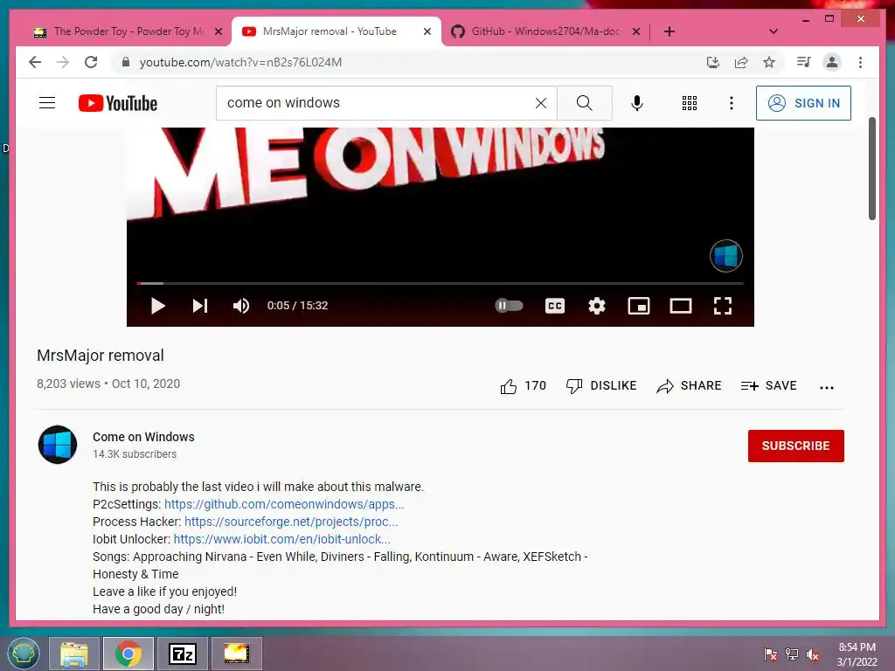Open the Iobit Unlocker link
This screenshot has width=895, height=671.
click(282, 539)
